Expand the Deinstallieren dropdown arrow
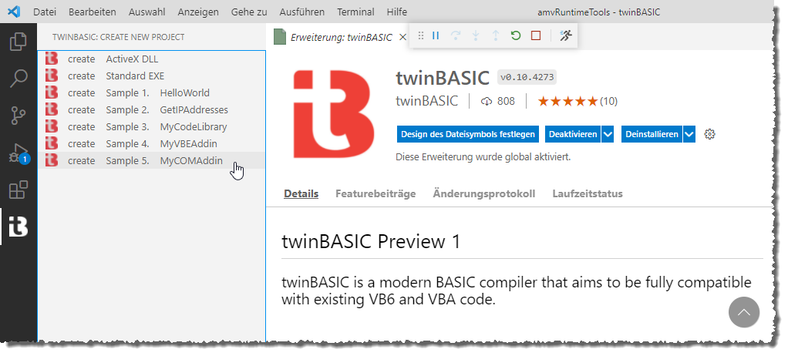This screenshot has height=356, width=788. point(689,134)
